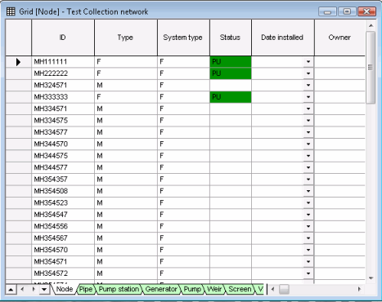Viewport: 382px width, 302px height.
Task: Click ID cell MH344575
Action: (63, 156)
